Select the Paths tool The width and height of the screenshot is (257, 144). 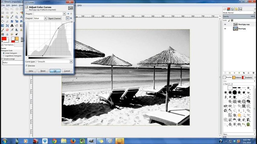click(x=7, y=17)
